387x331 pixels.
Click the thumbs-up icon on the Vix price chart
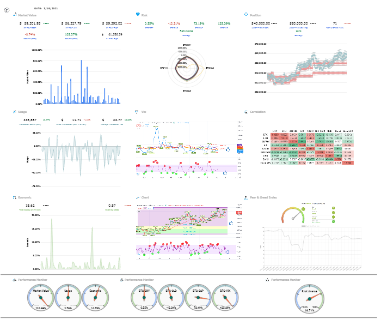coord(228,149)
